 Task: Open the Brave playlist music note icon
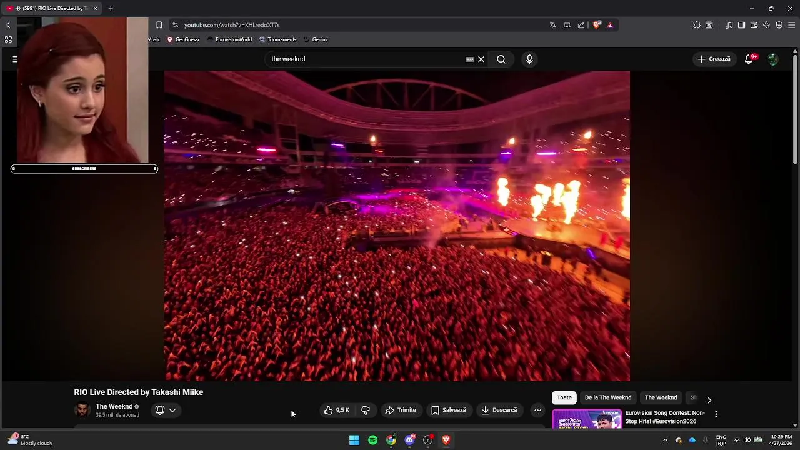[x=729, y=25]
